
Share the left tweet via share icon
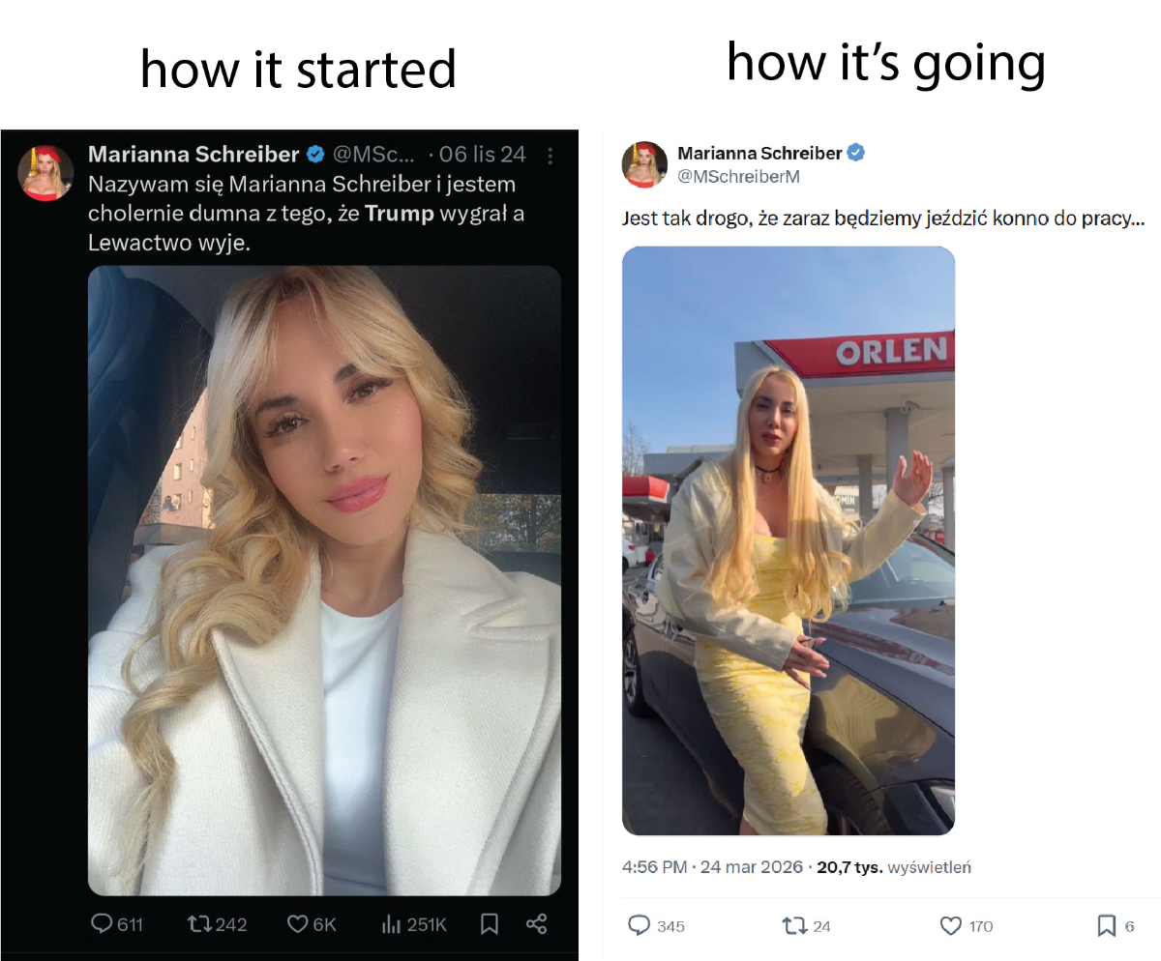[537, 924]
